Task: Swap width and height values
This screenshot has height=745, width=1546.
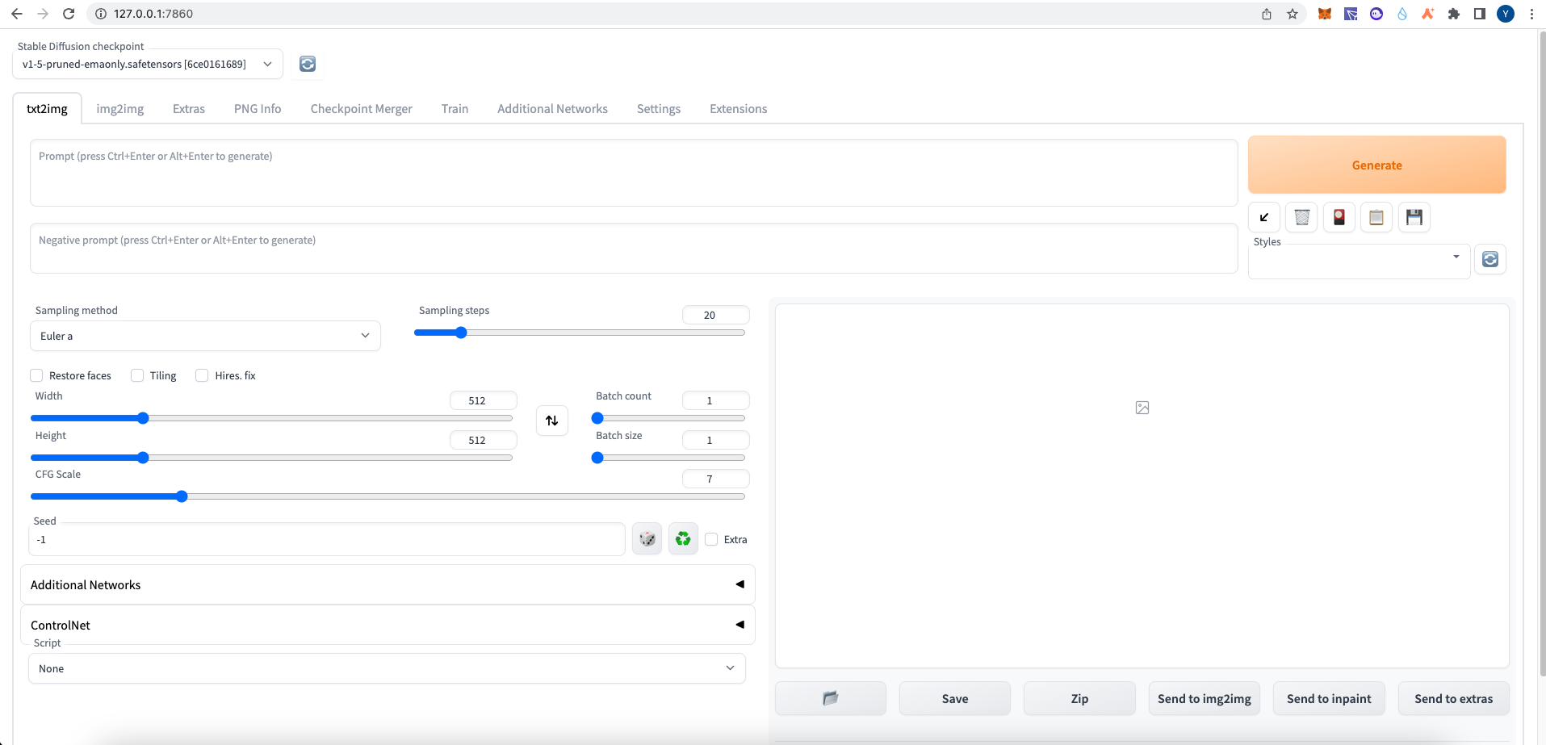Action: [552, 421]
